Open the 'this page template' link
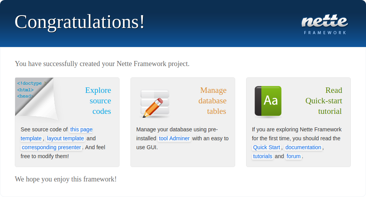 (81, 130)
